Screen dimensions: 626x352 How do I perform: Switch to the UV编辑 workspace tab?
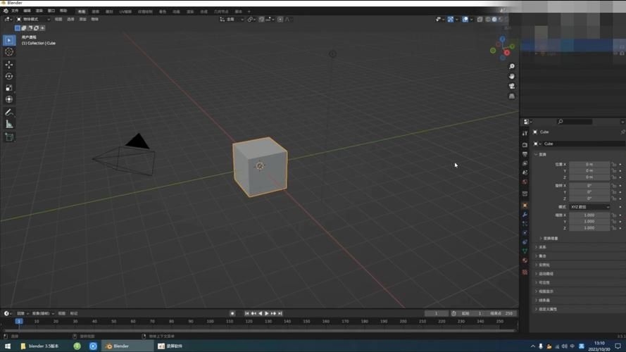pos(125,11)
